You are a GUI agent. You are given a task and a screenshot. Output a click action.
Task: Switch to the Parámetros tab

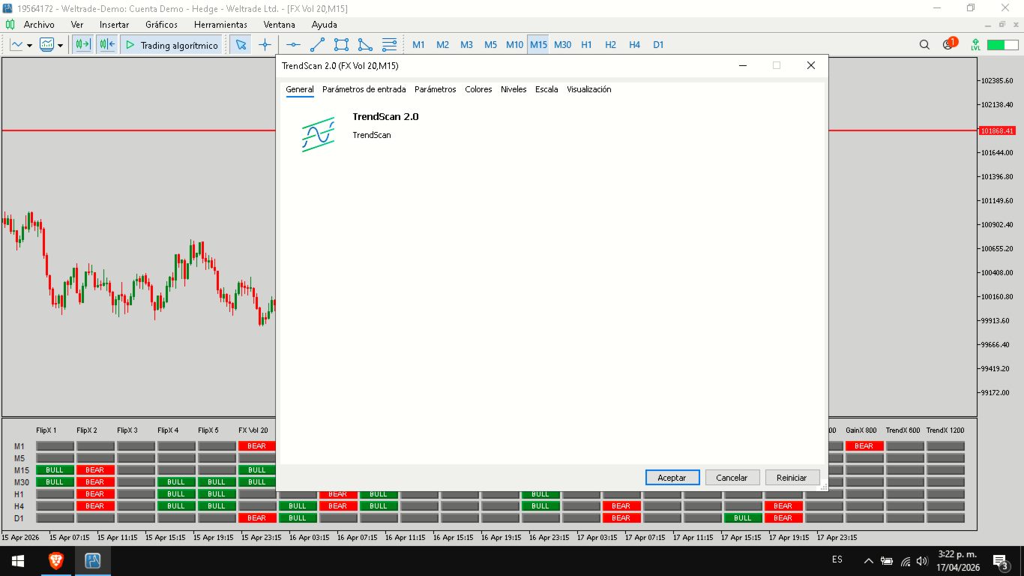(436, 89)
